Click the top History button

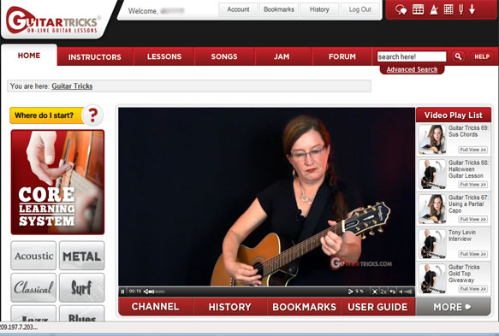coord(319,10)
